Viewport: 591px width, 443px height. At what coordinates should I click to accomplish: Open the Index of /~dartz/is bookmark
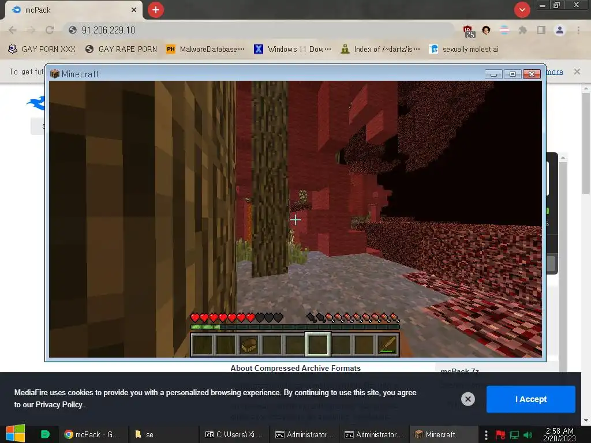pos(380,49)
